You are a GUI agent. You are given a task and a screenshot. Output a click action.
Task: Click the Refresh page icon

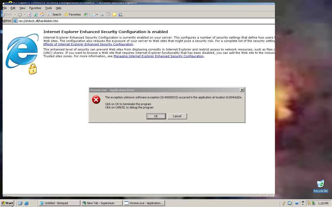click(x=36, y=14)
